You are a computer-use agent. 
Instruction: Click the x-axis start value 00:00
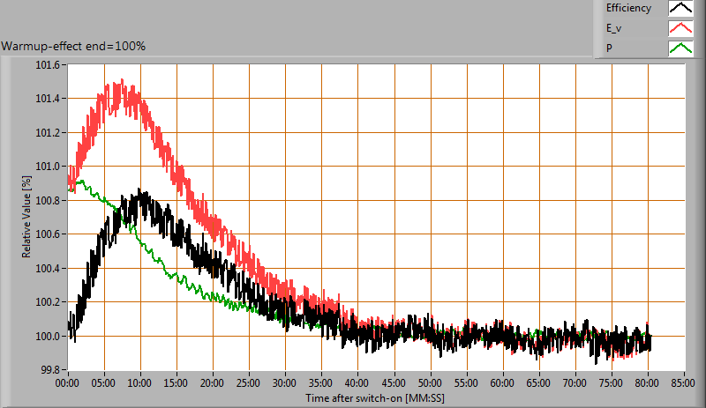[x=68, y=383]
